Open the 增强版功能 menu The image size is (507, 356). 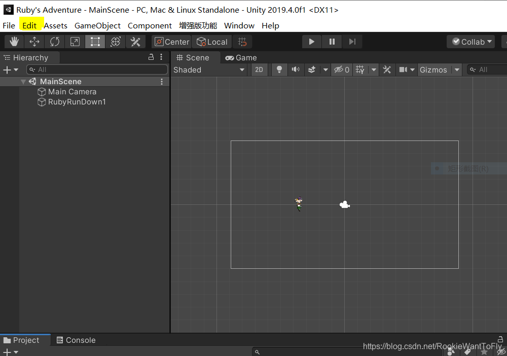[198, 25]
